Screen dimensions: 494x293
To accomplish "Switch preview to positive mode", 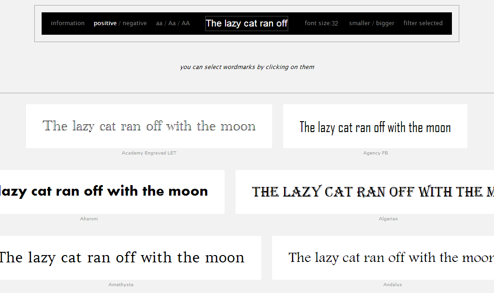I will (x=105, y=23).
